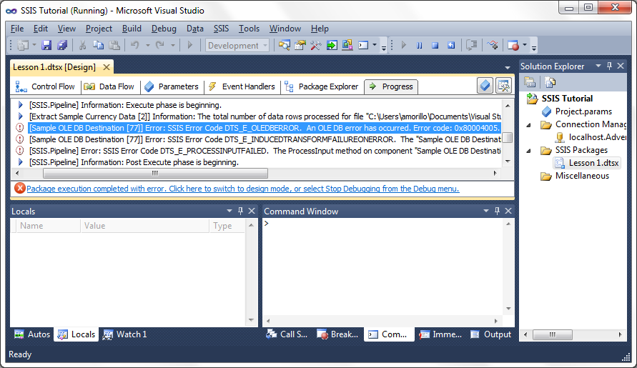Toggle auto-hide pin on Solution Explorer
The image size is (637, 368).
609,66
